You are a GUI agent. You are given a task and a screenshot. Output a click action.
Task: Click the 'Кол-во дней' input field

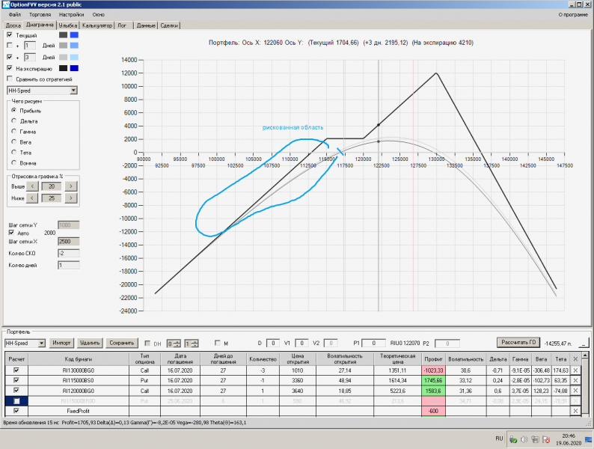pos(69,265)
